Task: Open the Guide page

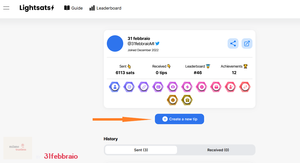Action: click(x=73, y=8)
